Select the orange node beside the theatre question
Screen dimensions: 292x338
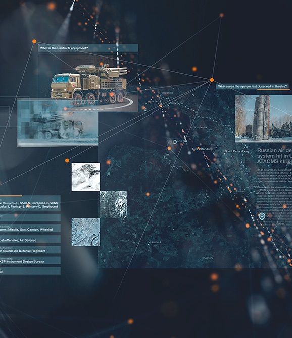[212, 80]
